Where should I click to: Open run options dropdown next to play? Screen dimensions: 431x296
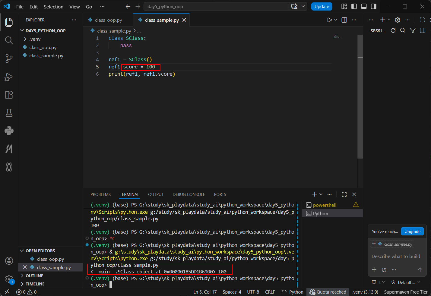tap(336, 20)
